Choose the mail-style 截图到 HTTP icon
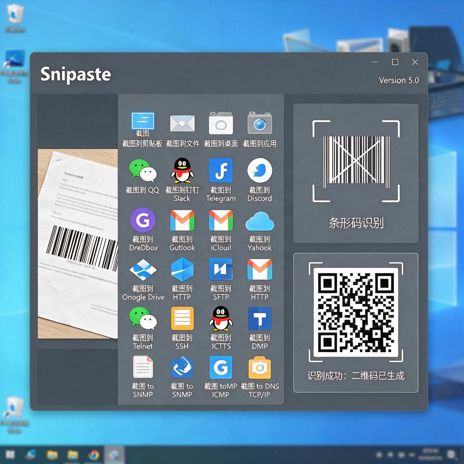Screen dimensions: 464x464 (x=260, y=269)
